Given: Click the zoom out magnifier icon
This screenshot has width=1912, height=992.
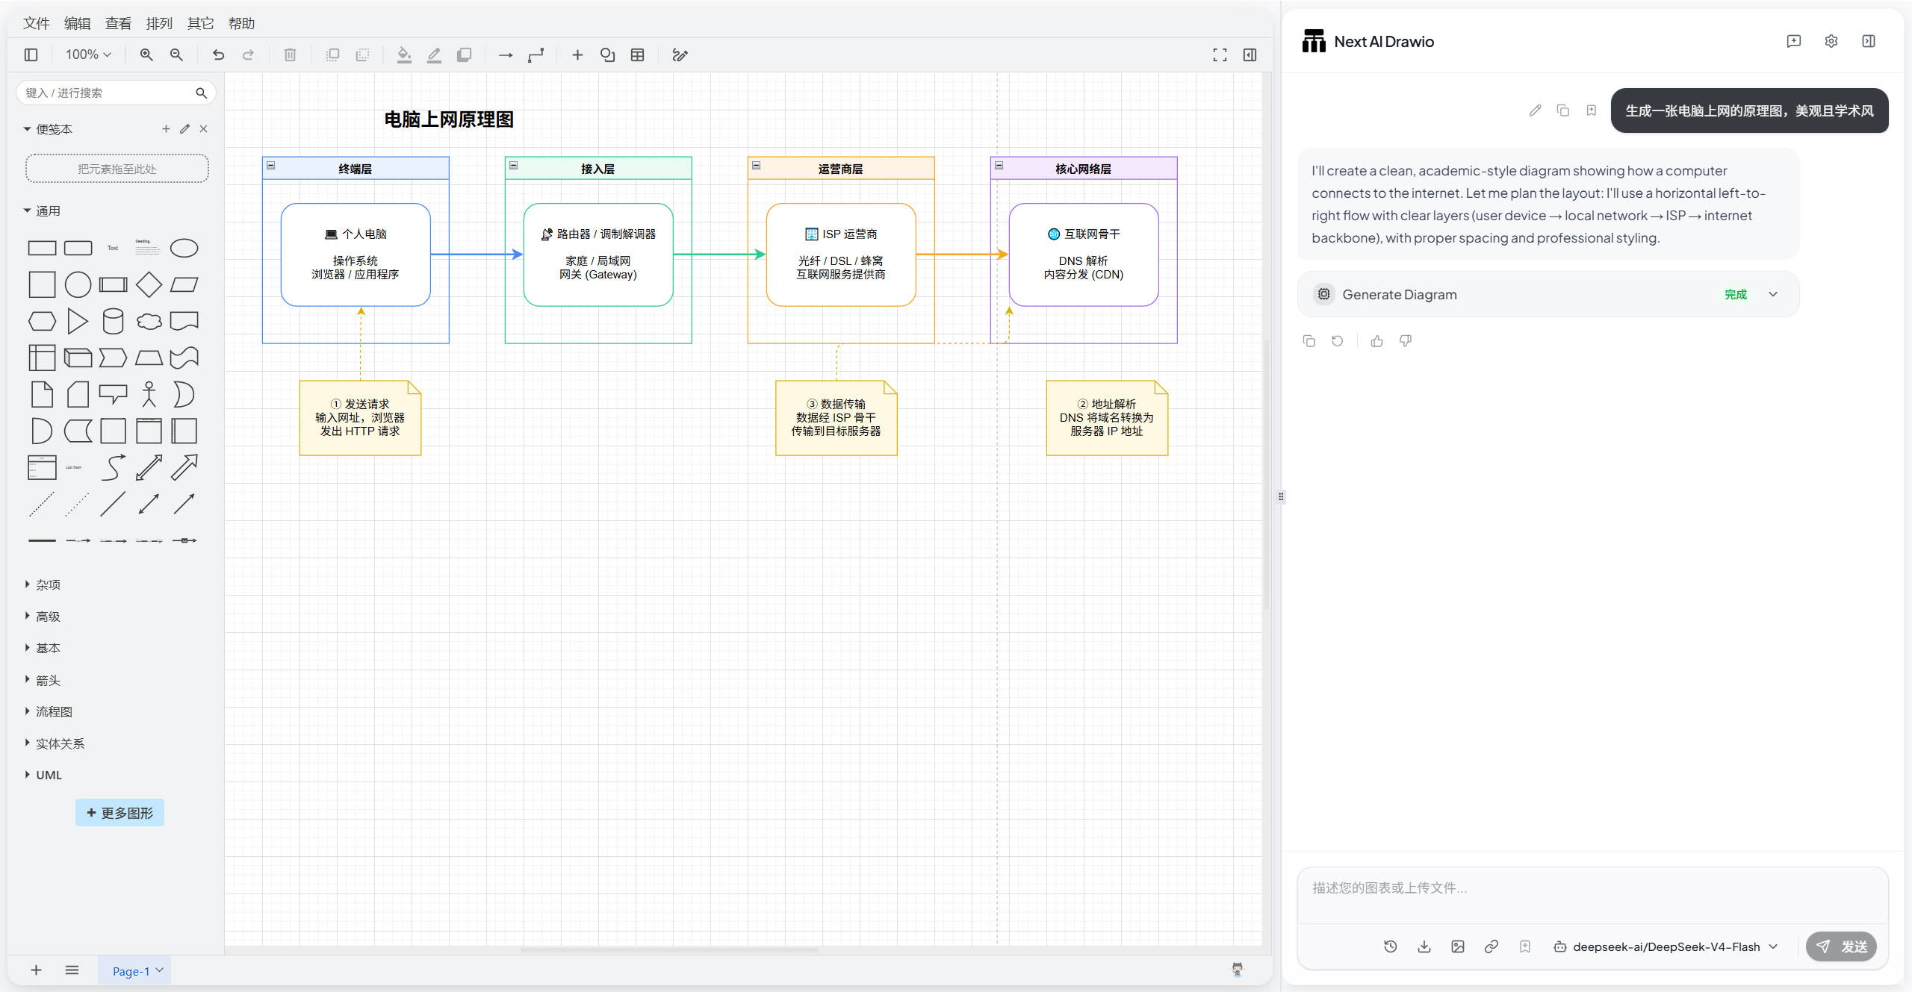Looking at the screenshot, I should (x=176, y=54).
